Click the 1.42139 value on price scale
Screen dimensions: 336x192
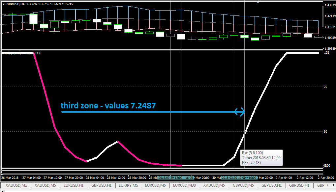tap(330, 16)
